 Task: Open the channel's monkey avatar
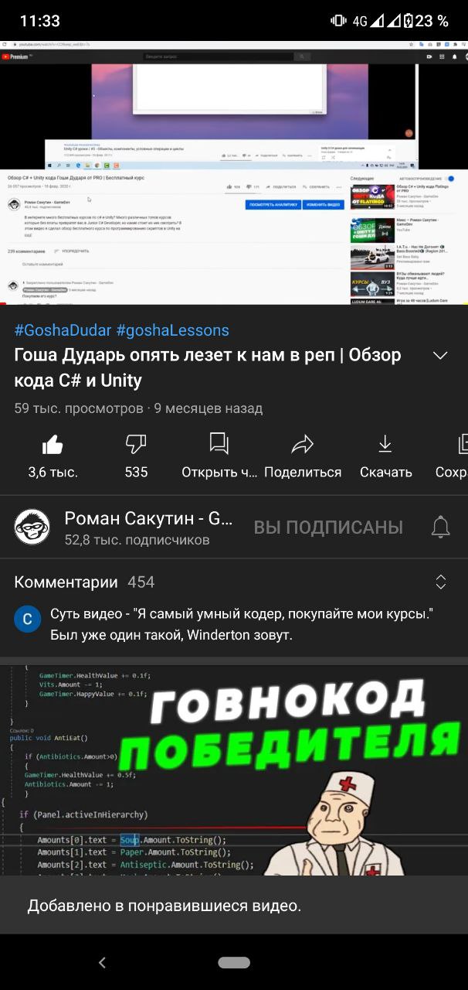pyautogui.click(x=32, y=527)
